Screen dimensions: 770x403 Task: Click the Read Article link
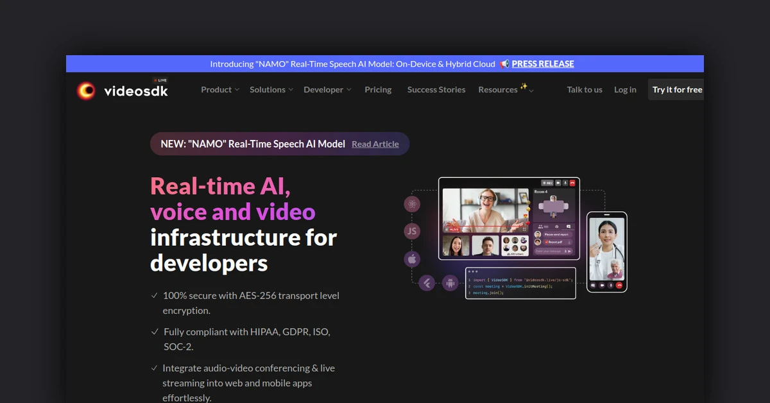click(x=375, y=144)
